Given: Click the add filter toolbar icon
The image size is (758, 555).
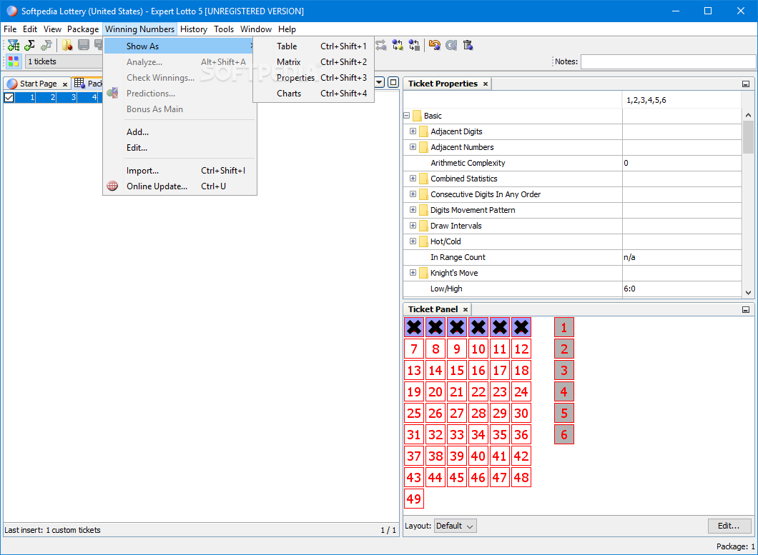Looking at the screenshot, I should tap(14, 46).
